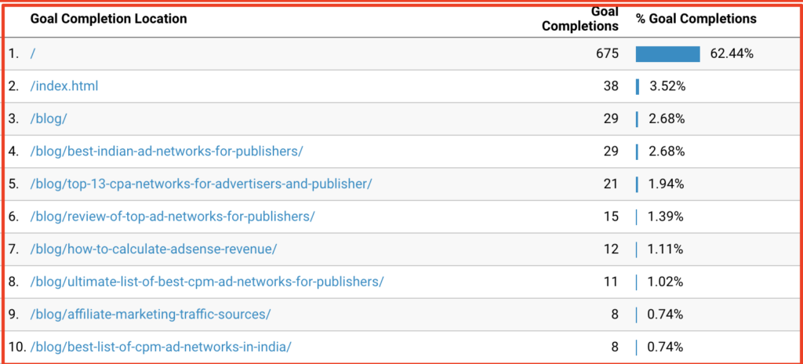Open review-of-top-ad-networks-for-publishers link

pyautogui.click(x=172, y=217)
